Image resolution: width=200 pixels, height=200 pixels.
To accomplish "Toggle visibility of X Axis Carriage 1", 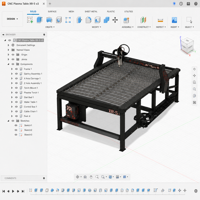I will coord(16,78).
